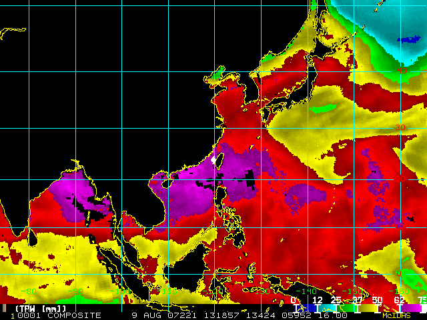Click the legend tick label '25'
Image resolution: width=427 pixels, height=320 pixels.
click(x=336, y=300)
